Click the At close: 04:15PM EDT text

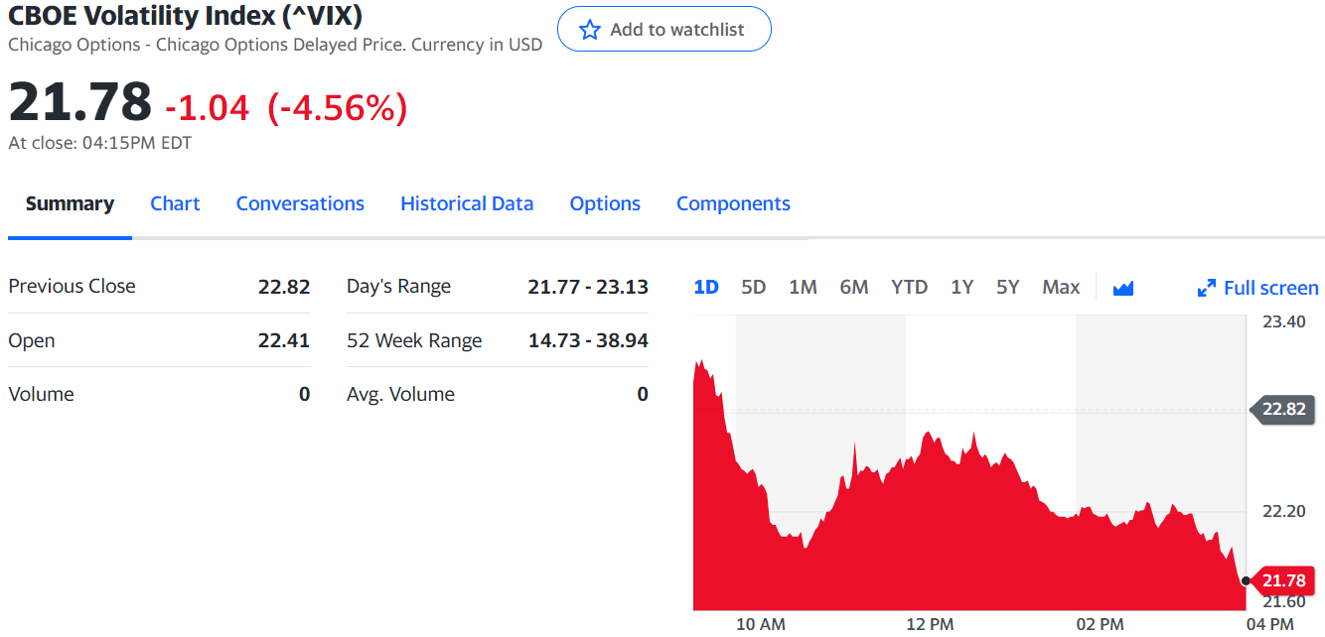pos(100,143)
